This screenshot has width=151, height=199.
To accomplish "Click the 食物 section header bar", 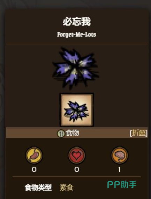I will [77, 133].
